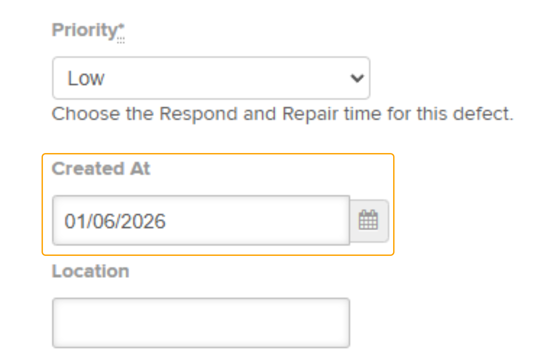The image size is (547, 354).
Task: Click the required asterisk beside Priority
Action: coord(121,27)
